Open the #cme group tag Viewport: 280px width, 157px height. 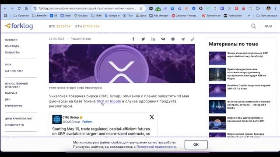(x=57, y=88)
